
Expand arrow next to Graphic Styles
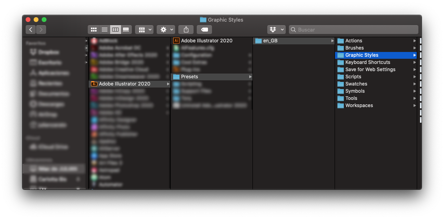click(x=415, y=55)
